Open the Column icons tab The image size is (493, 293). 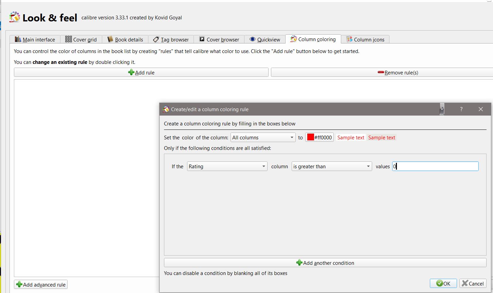(x=365, y=39)
